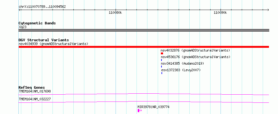The width and height of the screenshot is (278, 114).
Task: Click the TMEM164 NM_017698 transcript line
Action: tap(144, 94)
